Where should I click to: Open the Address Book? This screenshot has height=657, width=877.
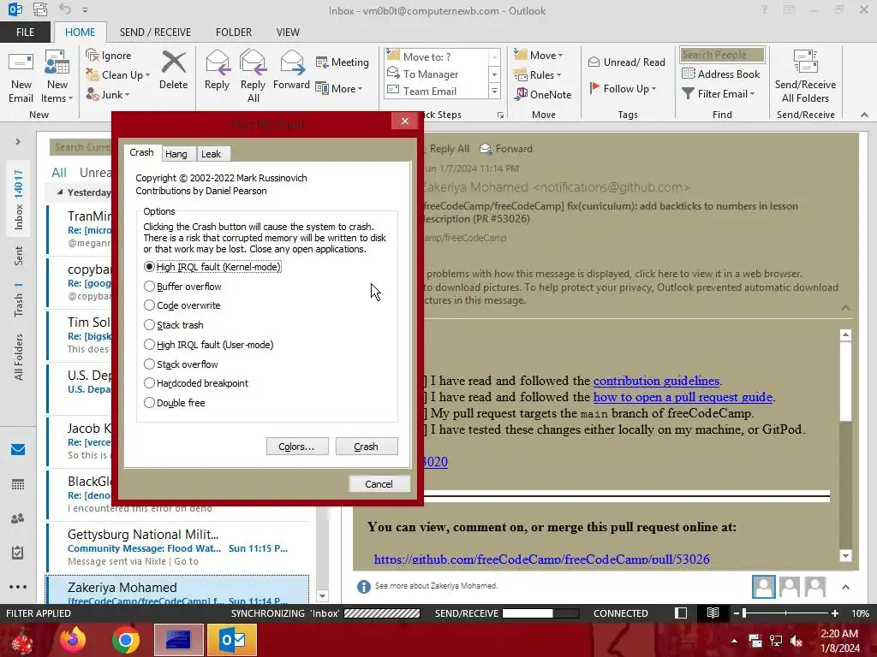click(x=721, y=74)
